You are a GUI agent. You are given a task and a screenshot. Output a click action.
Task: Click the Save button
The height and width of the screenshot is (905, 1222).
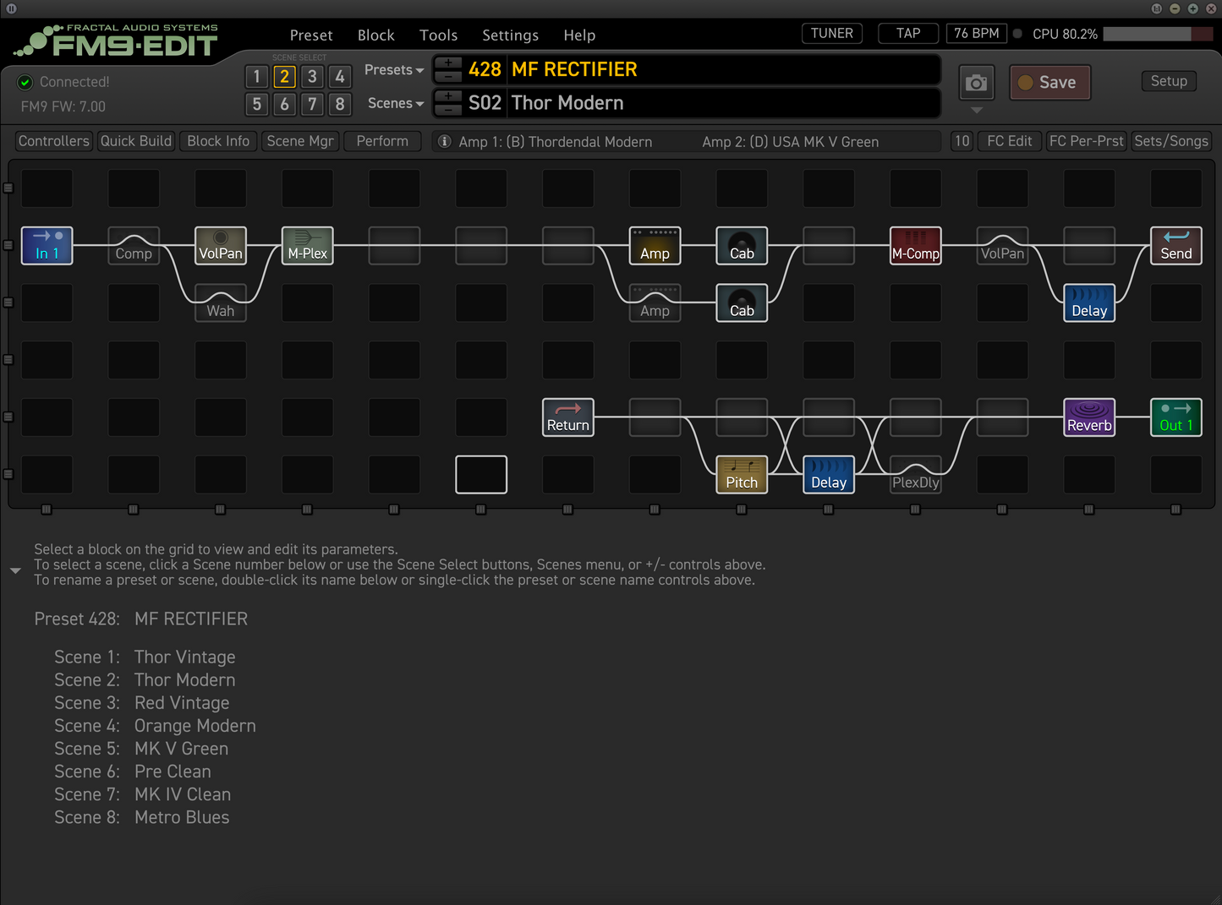1049,83
